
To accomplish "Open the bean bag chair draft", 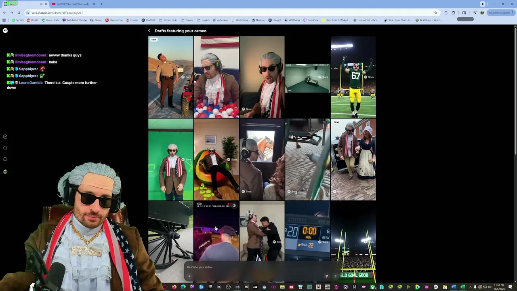I will 216,160.
